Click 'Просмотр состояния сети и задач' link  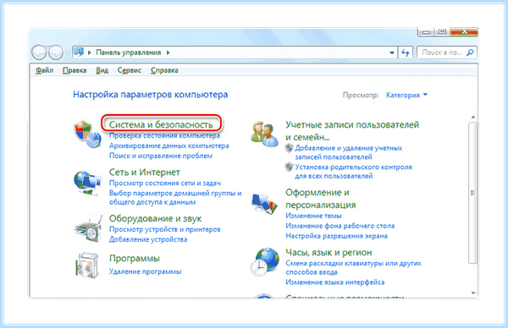pos(165,183)
